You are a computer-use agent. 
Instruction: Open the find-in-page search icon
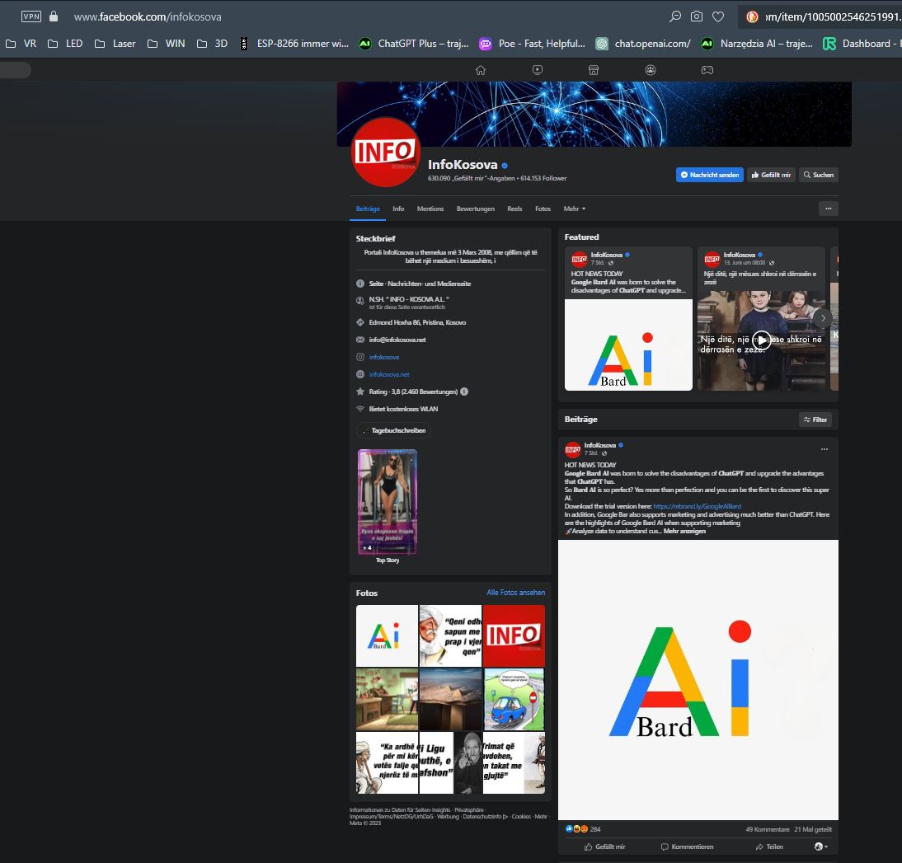click(x=675, y=16)
